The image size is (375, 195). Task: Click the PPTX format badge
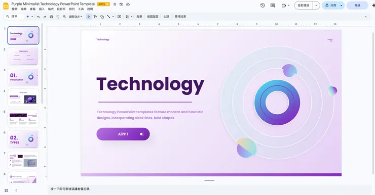(103, 4)
